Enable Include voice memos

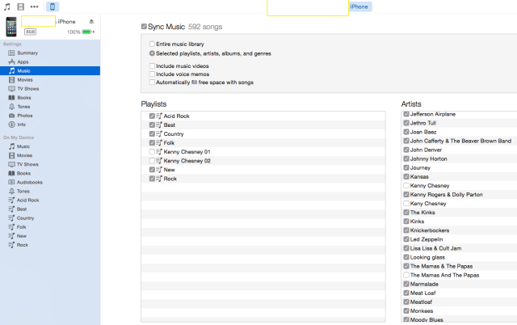click(x=152, y=74)
